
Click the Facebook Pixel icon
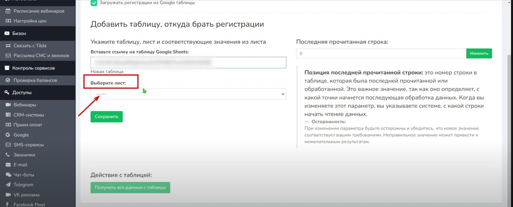click(x=8, y=205)
